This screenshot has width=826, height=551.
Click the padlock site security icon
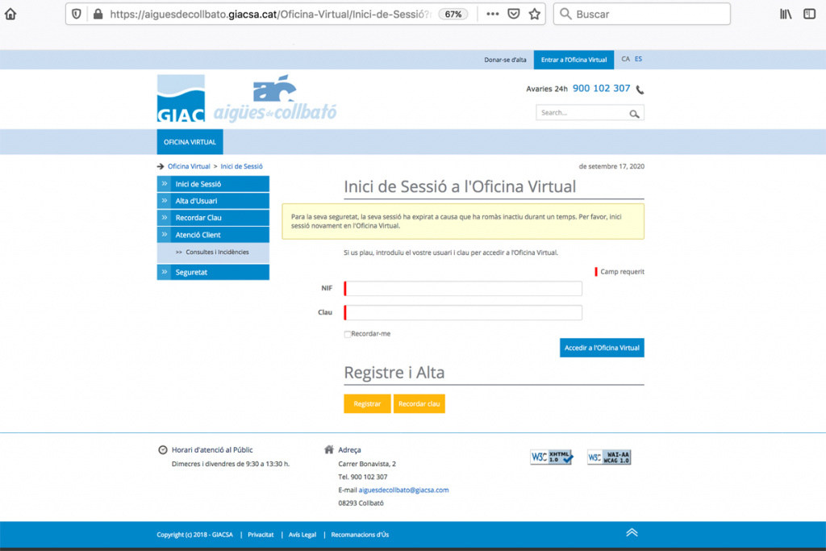98,15
